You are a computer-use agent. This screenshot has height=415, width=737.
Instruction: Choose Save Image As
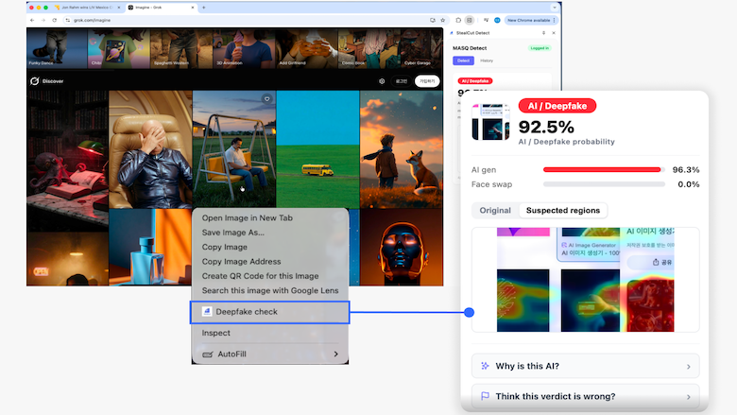pyautogui.click(x=233, y=233)
